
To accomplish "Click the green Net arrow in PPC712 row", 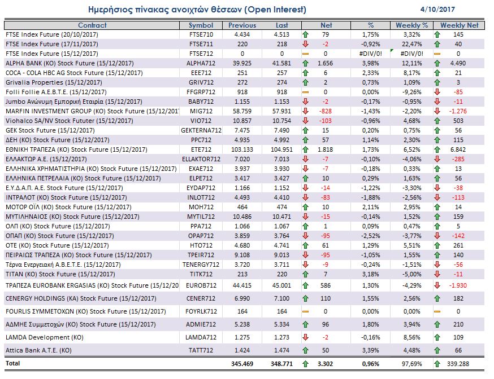I will (305, 140).
